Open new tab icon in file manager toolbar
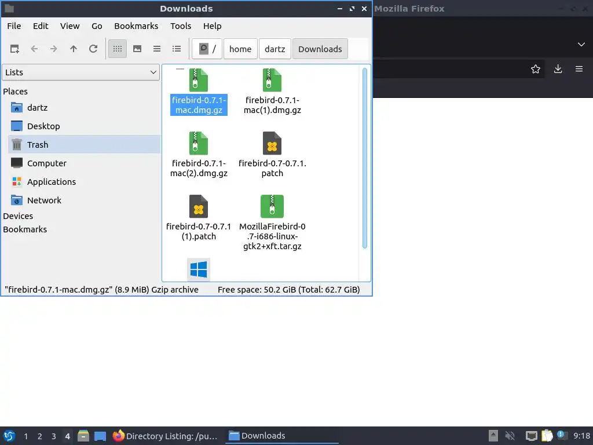Image resolution: width=593 pixels, height=445 pixels. coord(14,49)
